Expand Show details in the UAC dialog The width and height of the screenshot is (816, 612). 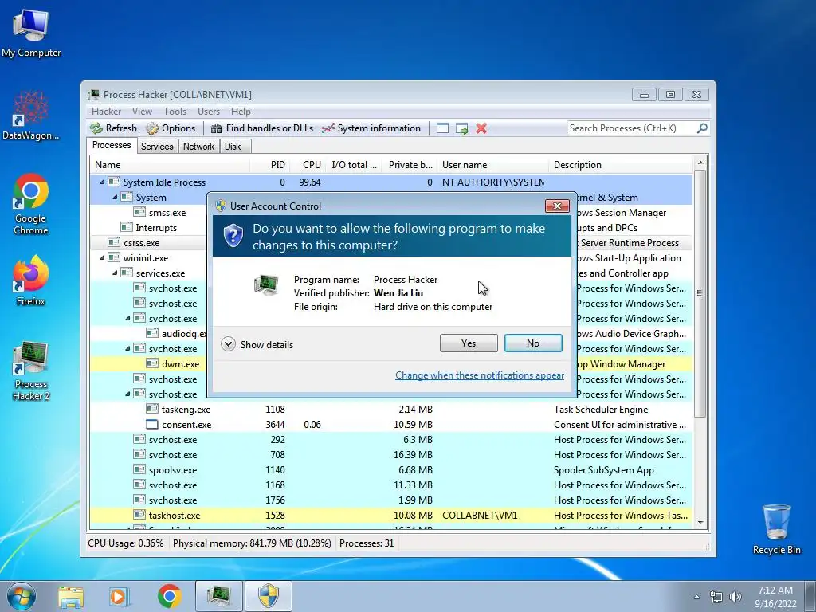[x=257, y=344]
